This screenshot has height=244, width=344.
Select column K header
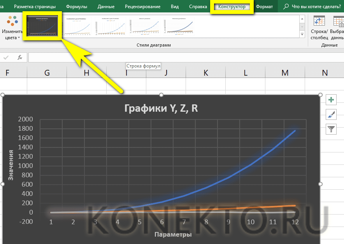(x=205, y=73)
